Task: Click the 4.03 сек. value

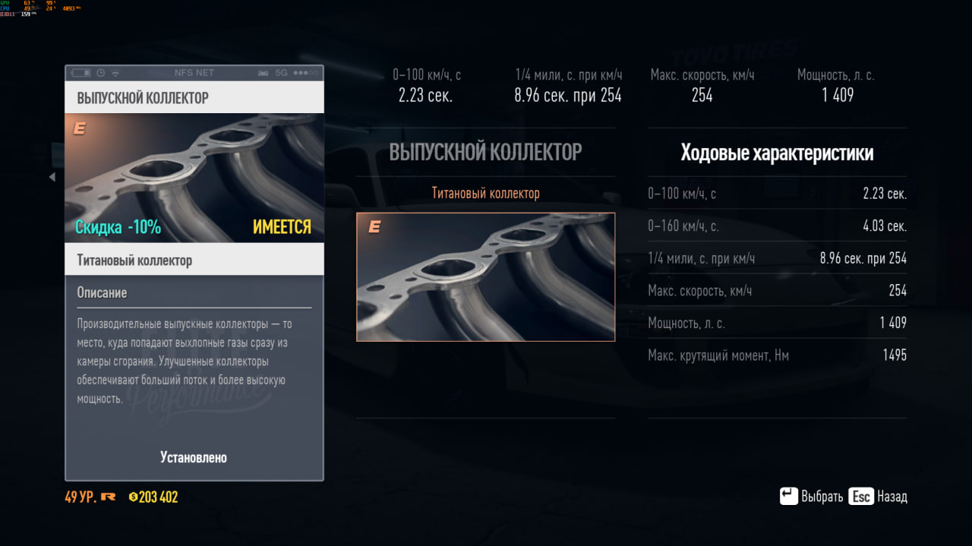Action: (885, 226)
